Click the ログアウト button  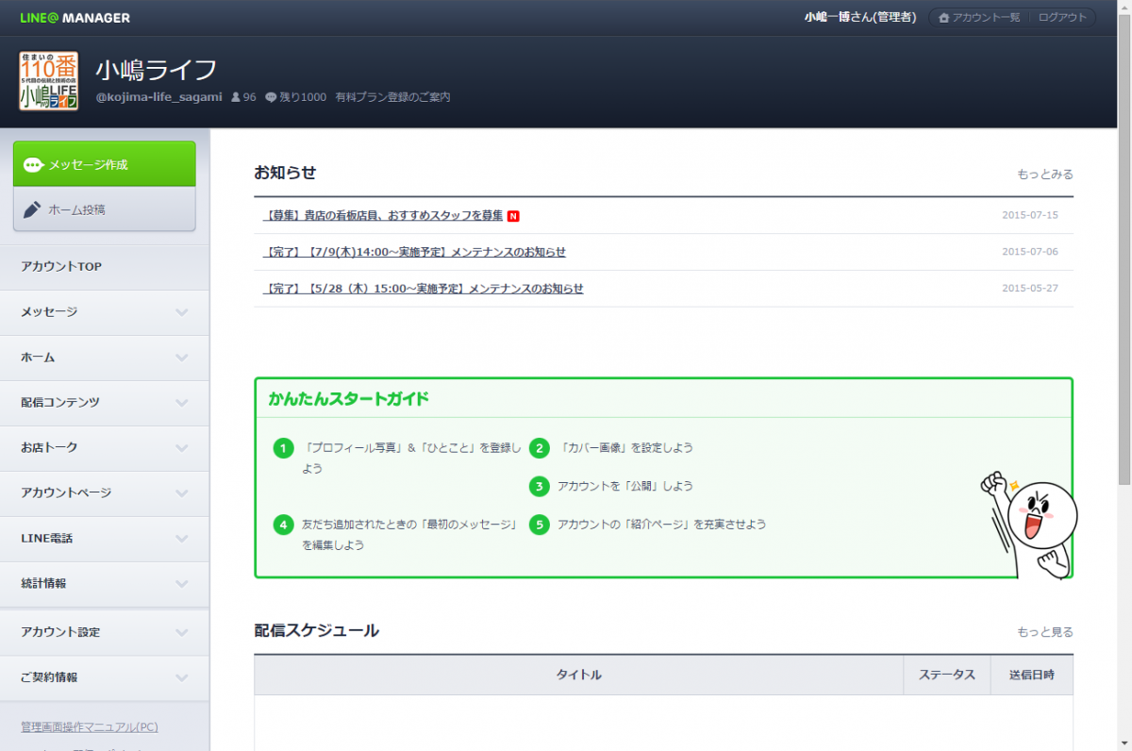1062,18
